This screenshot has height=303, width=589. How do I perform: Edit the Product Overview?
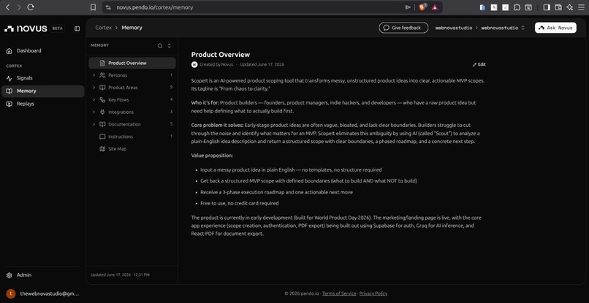pos(479,64)
